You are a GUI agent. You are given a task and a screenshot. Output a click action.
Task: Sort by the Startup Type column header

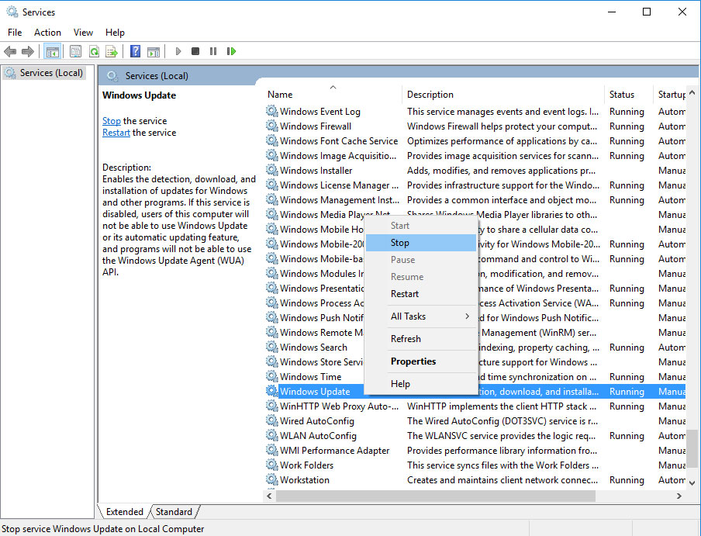click(670, 95)
